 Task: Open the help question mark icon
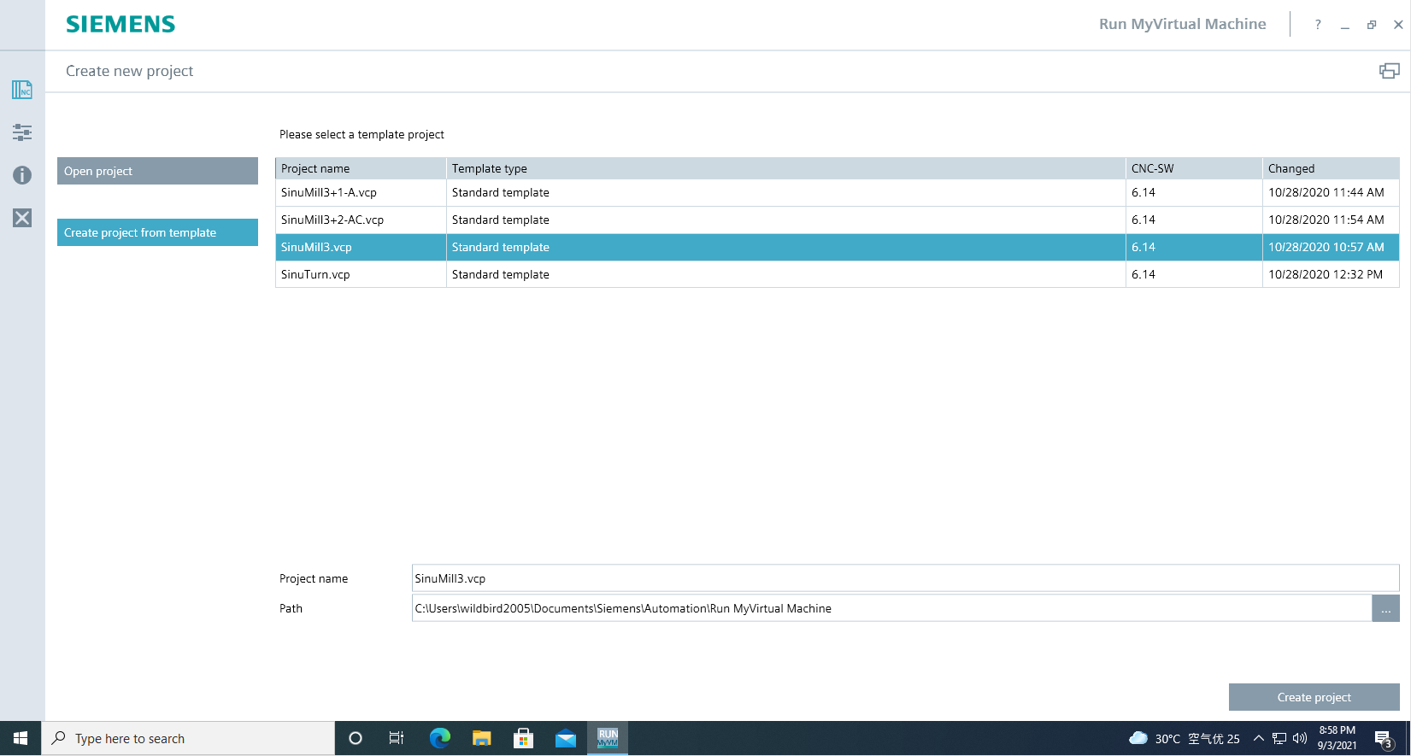point(1318,25)
